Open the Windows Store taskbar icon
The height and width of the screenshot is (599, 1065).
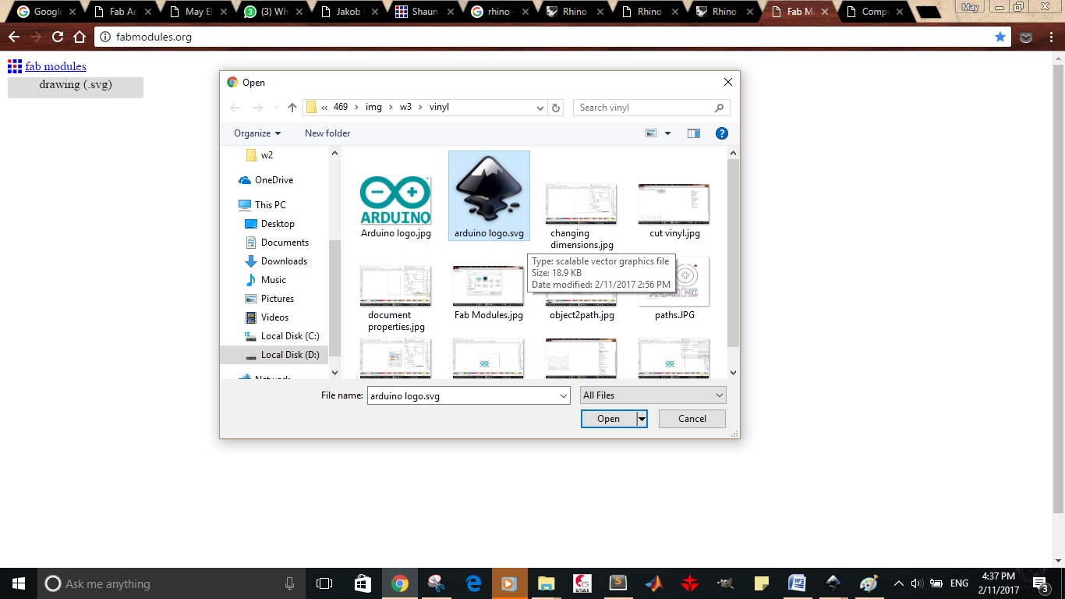(363, 583)
